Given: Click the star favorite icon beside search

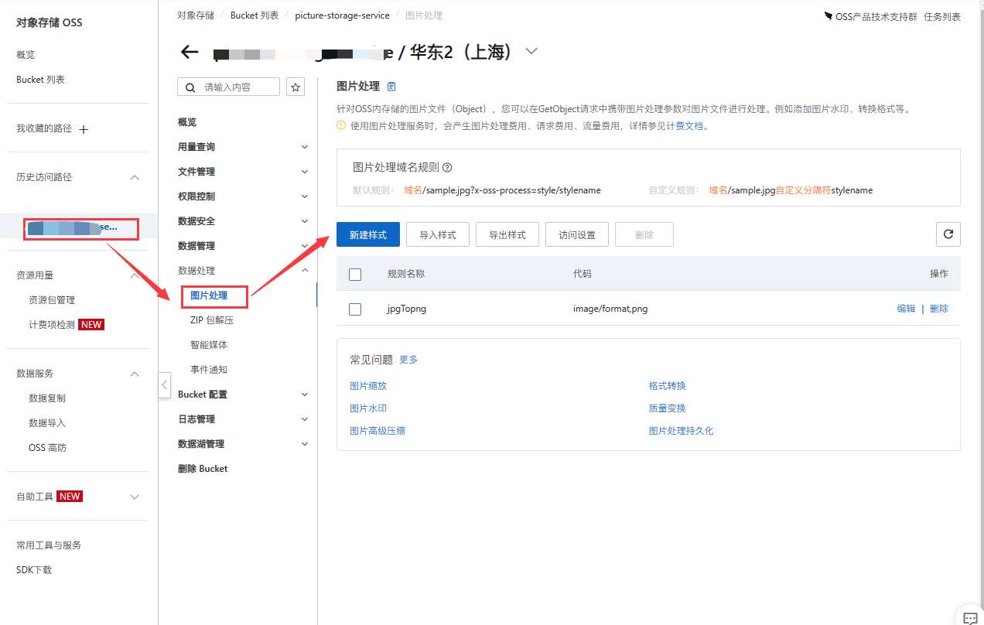Looking at the screenshot, I should [x=296, y=87].
